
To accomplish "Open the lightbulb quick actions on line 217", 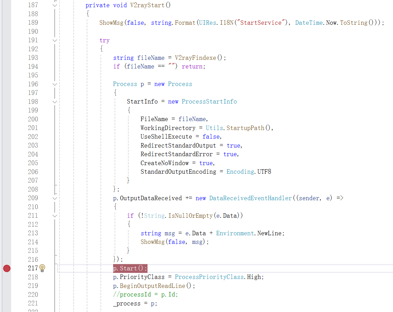I will pos(42,268).
